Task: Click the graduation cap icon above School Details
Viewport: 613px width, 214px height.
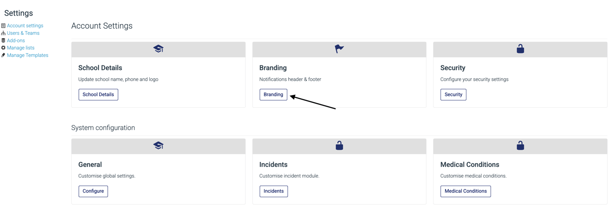Action: (x=158, y=49)
